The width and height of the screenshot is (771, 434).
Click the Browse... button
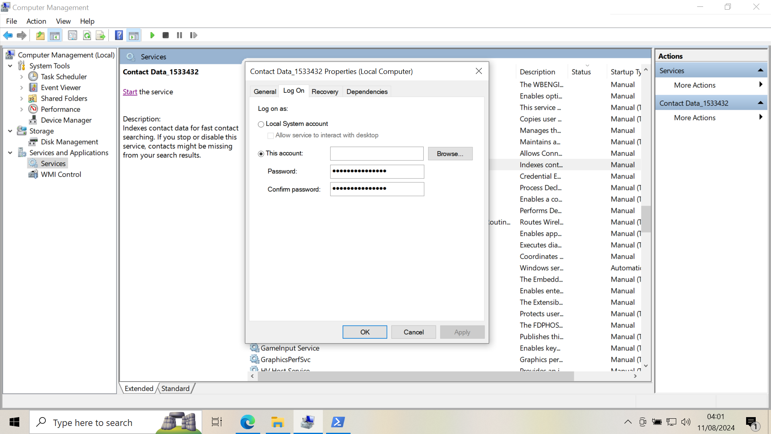coord(450,154)
